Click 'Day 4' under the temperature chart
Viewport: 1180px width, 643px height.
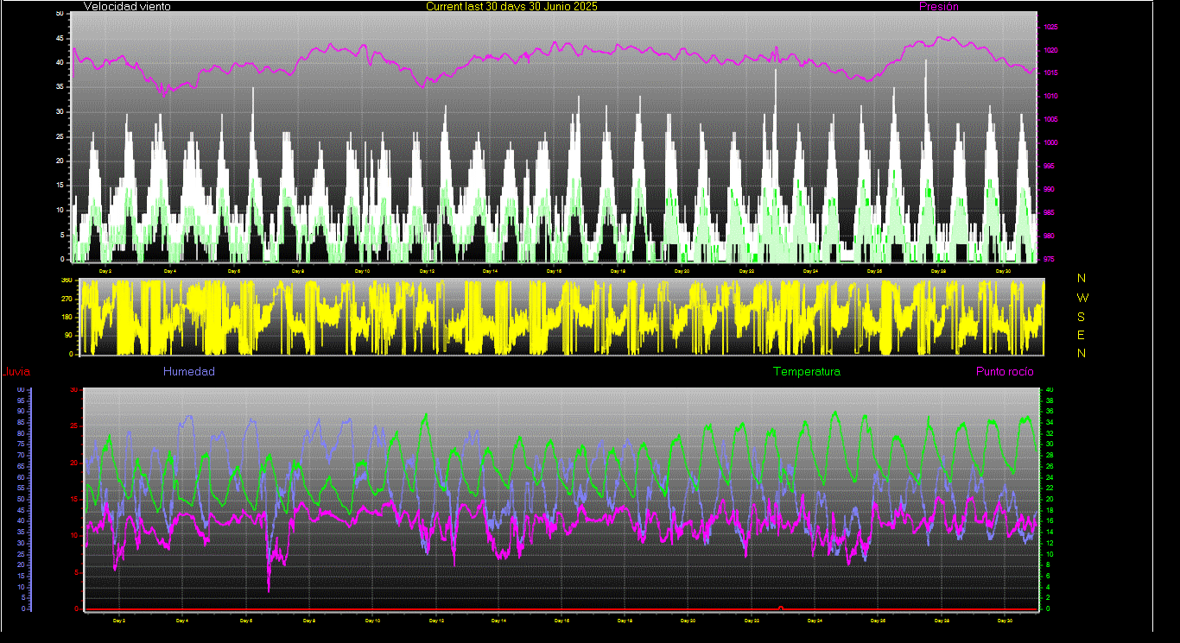click(x=182, y=621)
